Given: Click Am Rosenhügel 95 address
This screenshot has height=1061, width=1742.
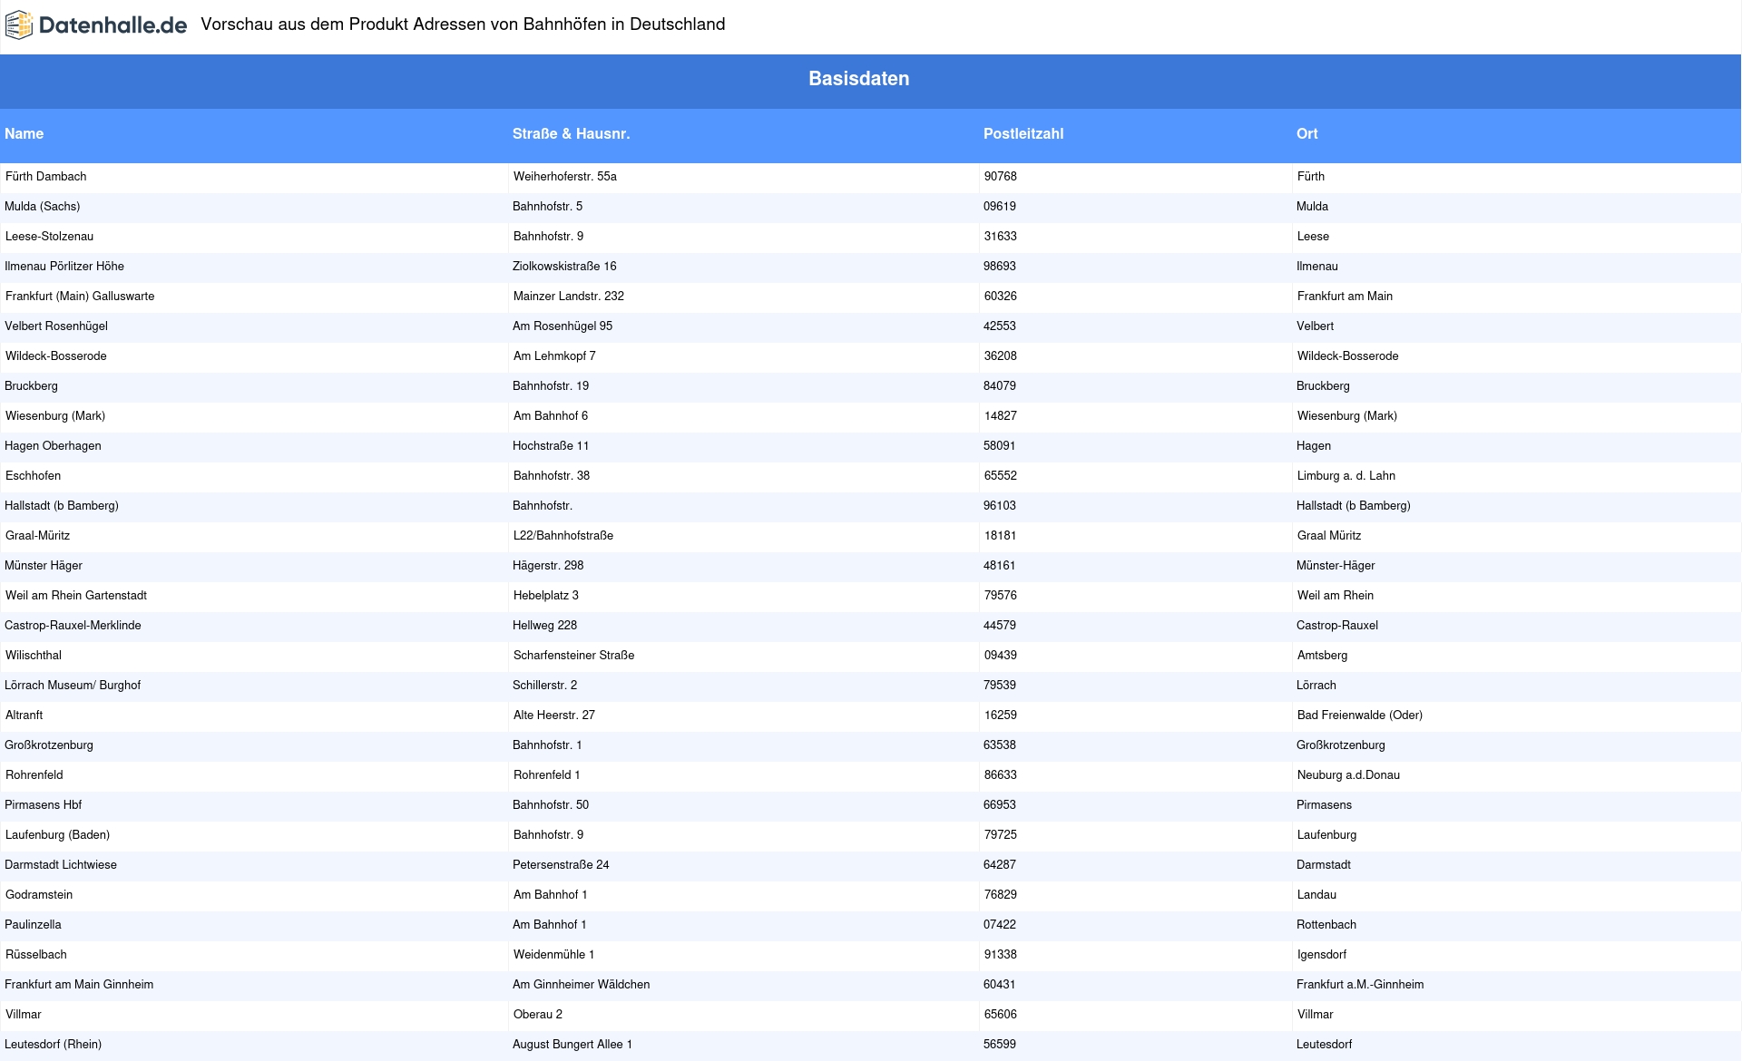Looking at the screenshot, I should [563, 326].
